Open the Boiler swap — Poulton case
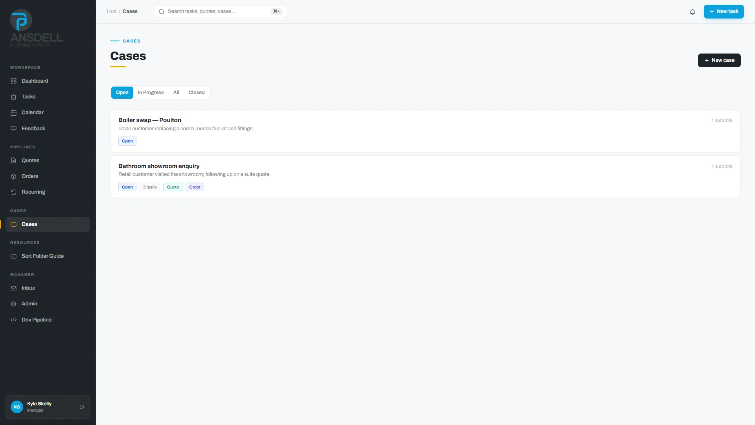 click(425, 131)
